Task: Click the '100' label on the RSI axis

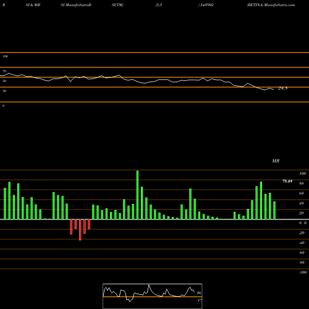Action: pos(5,56)
